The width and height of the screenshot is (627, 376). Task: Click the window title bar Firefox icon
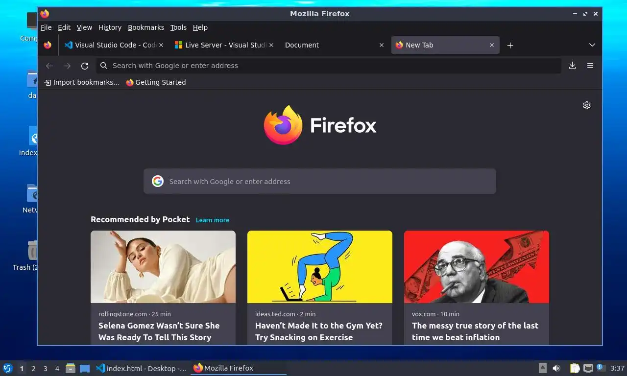click(x=45, y=14)
